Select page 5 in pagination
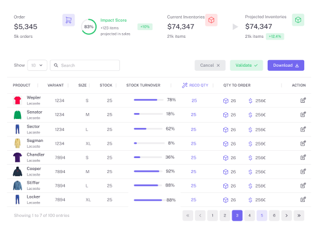Screen dimensions: 318x232 (262, 216)
